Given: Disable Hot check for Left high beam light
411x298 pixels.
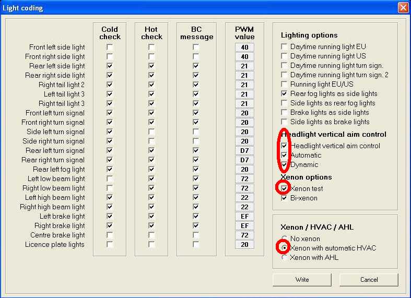Looking at the screenshot, I should coord(151,197).
